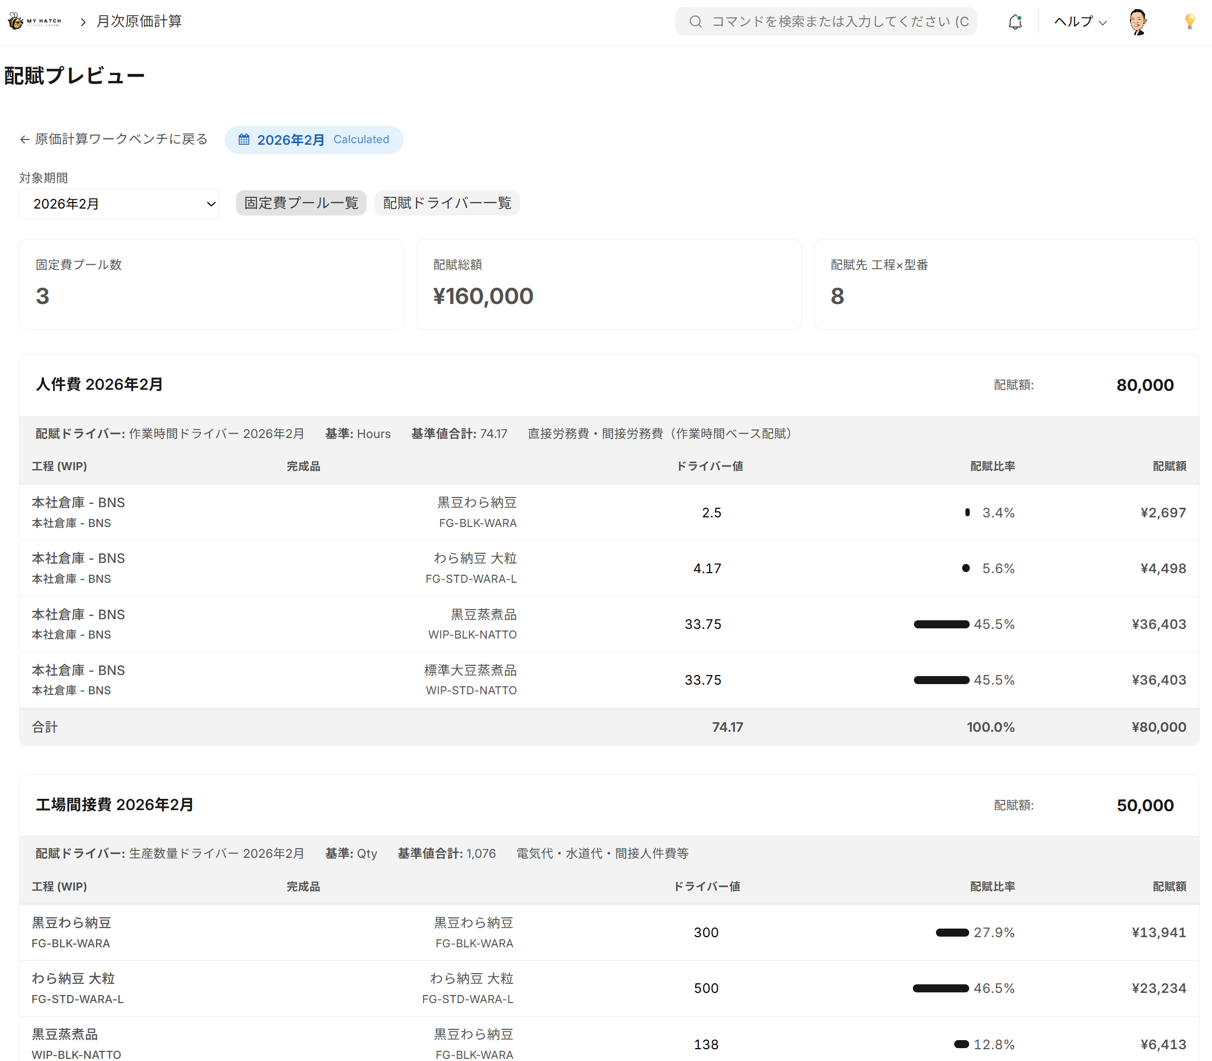Click the calendar icon in period badge
This screenshot has width=1212, height=1061.
(244, 140)
